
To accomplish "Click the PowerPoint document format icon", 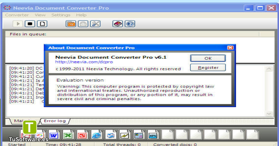I will click(82, 135).
